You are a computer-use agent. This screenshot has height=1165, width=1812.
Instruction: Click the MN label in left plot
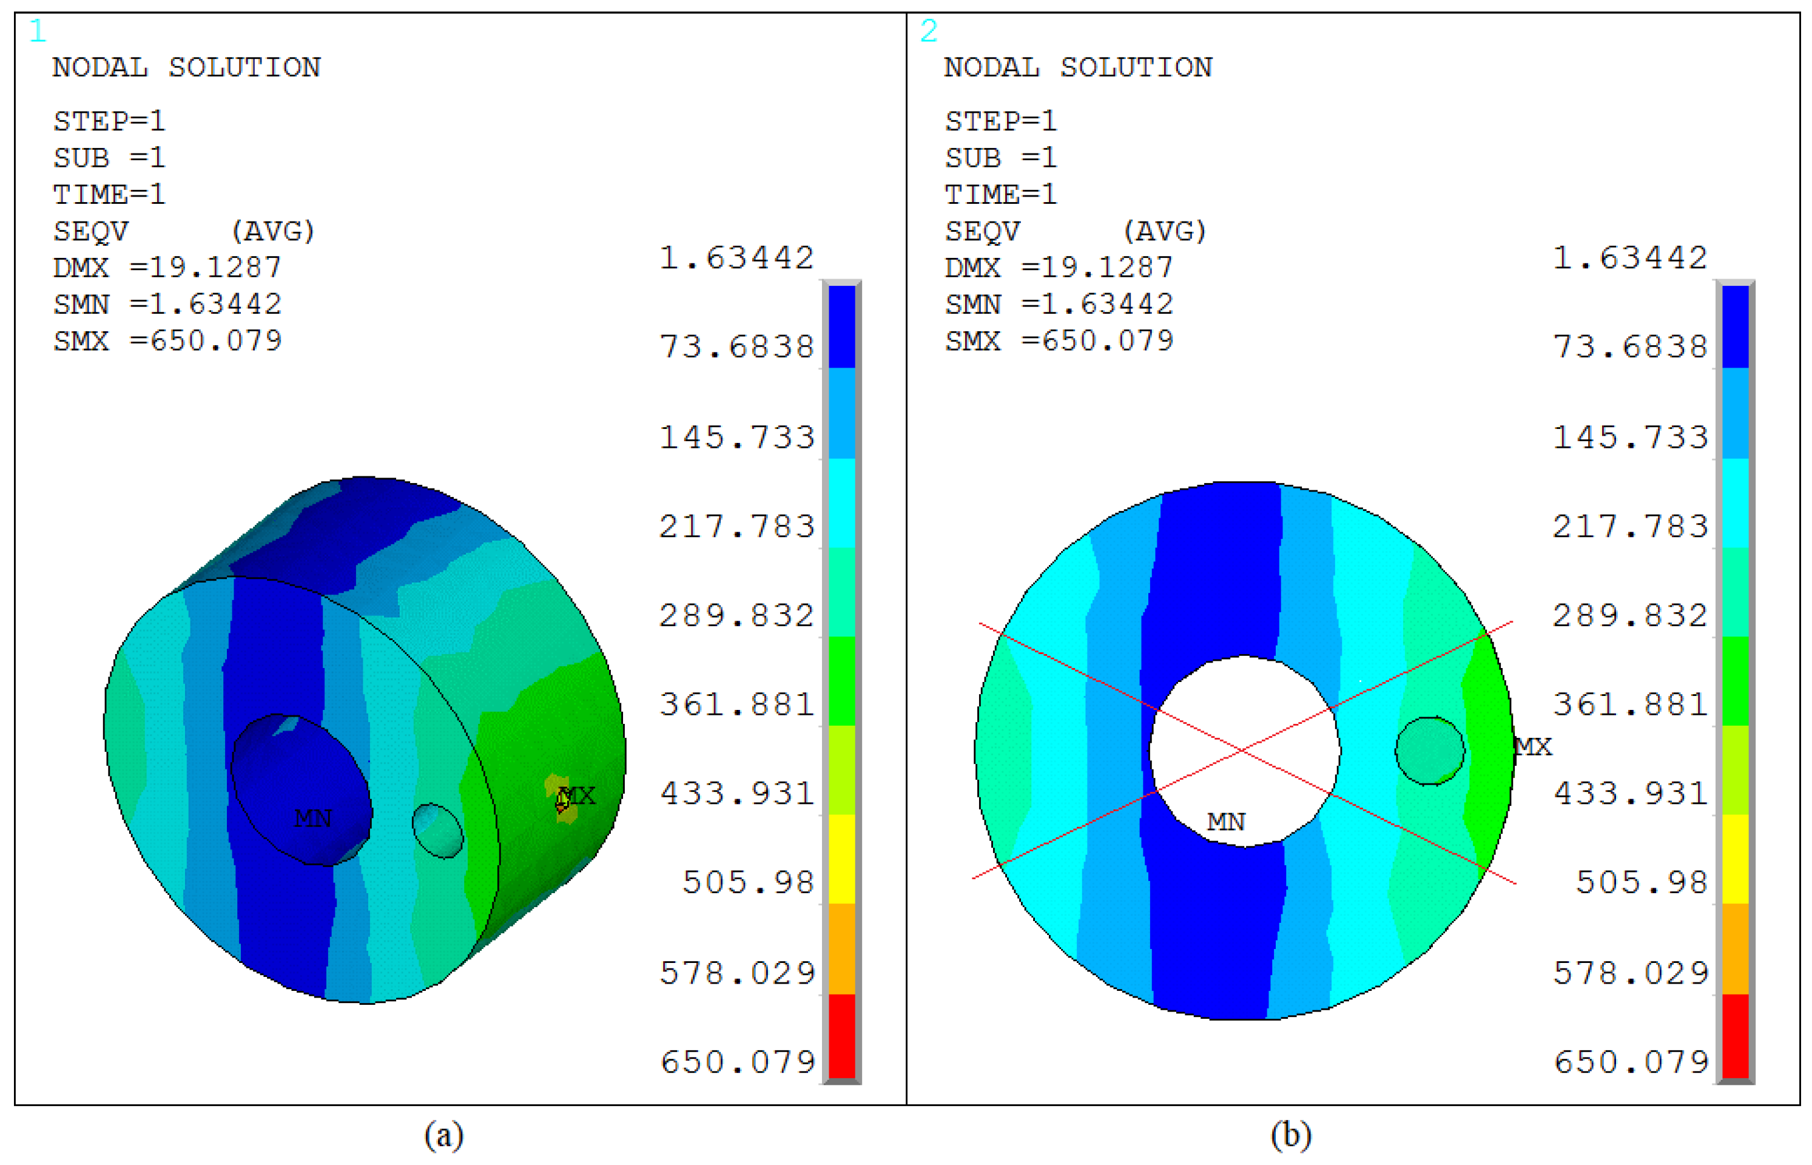(x=312, y=819)
